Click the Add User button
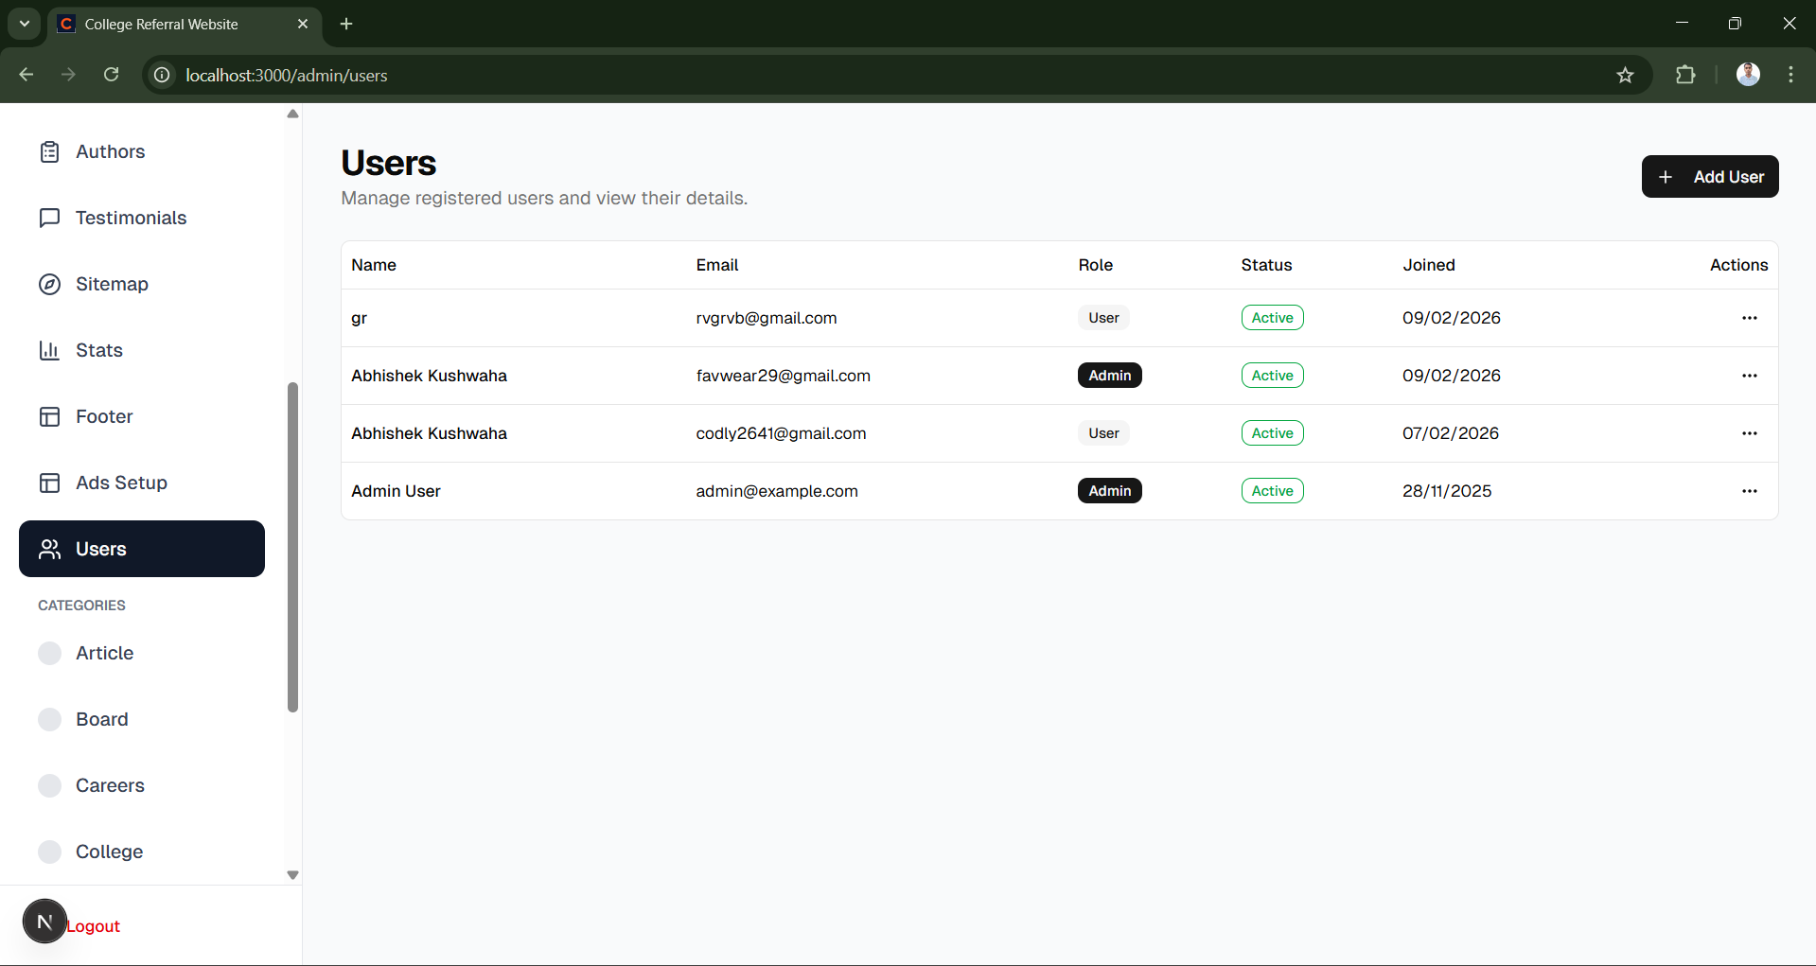This screenshot has width=1816, height=966. (x=1709, y=177)
